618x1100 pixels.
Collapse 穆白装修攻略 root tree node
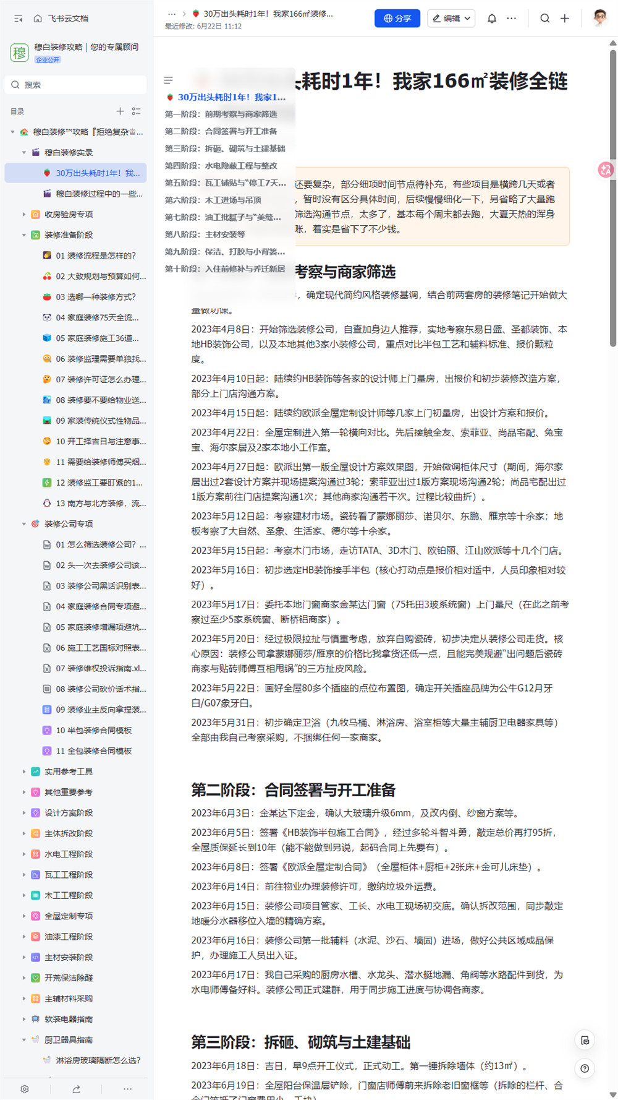click(12, 132)
